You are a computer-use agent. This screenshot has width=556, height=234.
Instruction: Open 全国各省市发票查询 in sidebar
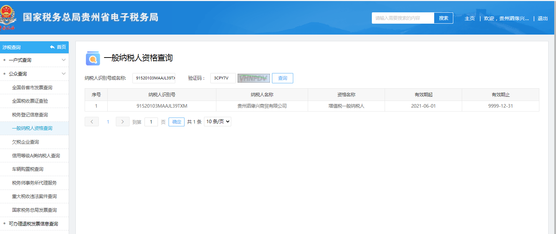click(x=32, y=88)
